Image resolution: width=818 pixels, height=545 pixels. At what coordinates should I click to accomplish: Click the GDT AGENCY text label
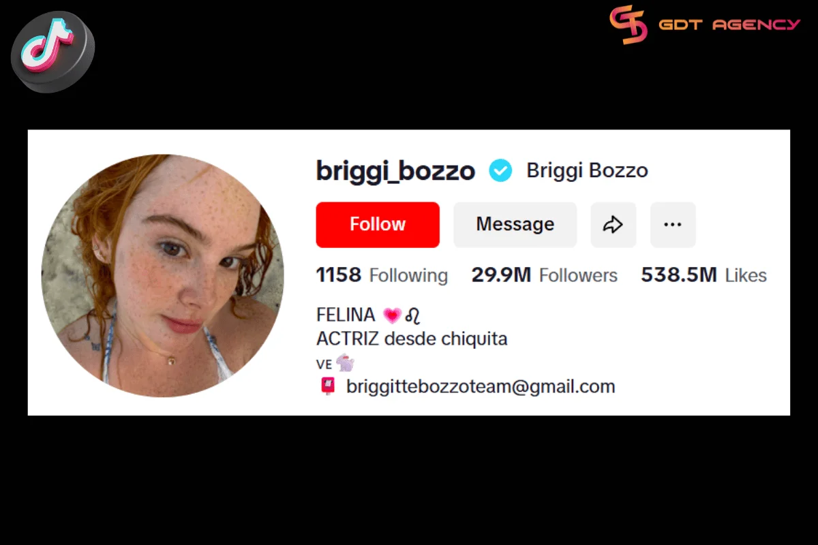[729, 25]
